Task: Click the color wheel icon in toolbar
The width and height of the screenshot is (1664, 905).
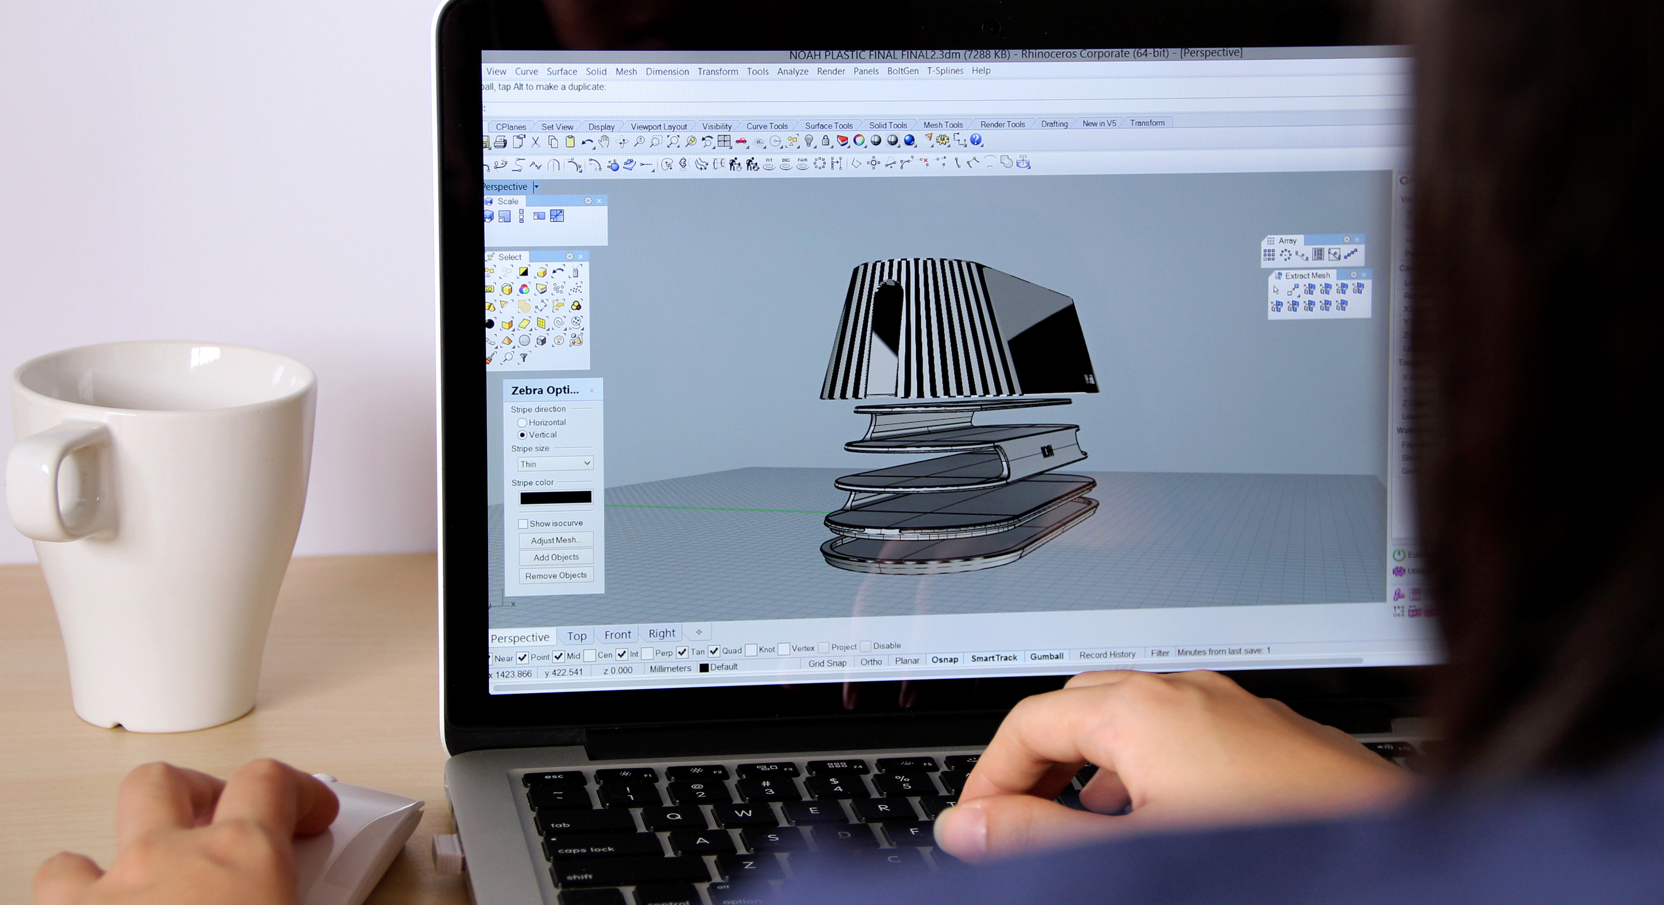Action: point(859,140)
